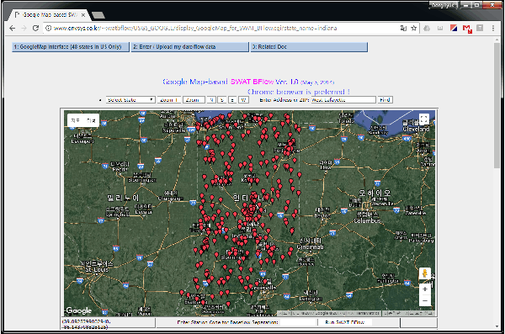Open the Chrome menu three-dots icon

(493, 29)
